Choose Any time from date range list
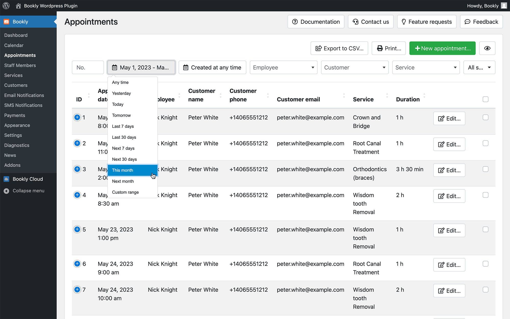Image resolution: width=510 pixels, height=319 pixels. 133,82
